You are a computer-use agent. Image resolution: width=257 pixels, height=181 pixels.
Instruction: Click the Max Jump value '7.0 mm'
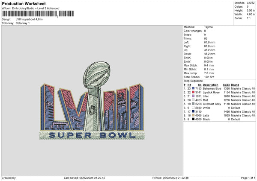click(x=209, y=73)
